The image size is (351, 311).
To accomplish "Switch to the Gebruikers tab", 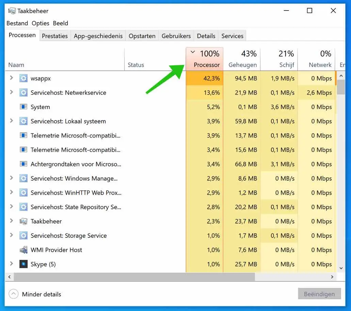I will 176,36.
